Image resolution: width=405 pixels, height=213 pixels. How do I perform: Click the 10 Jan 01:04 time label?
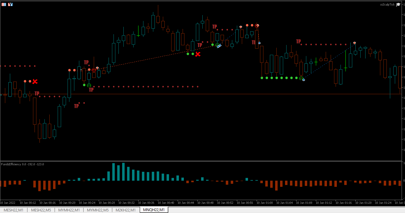pyautogui.click(x=284, y=203)
